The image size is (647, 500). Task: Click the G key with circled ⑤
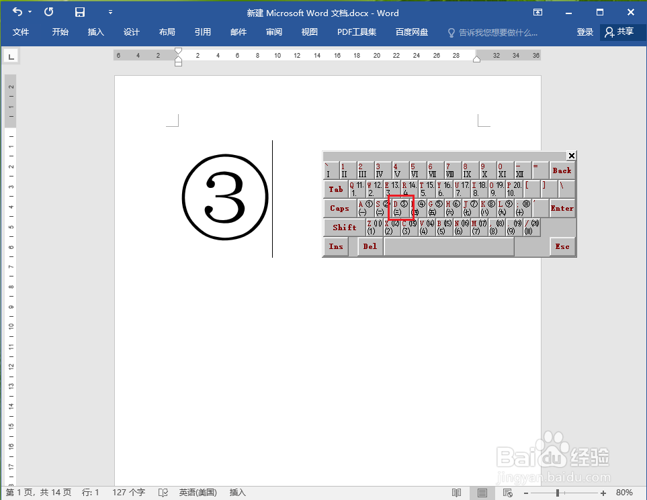[x=436, y=208]
